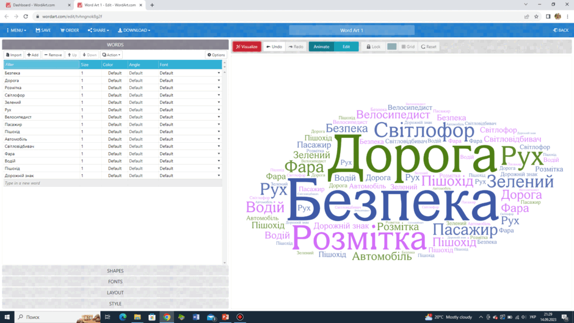Select the word Світловідбивач in the list
This screenshot has height=323, width=574.
point(19,146)
